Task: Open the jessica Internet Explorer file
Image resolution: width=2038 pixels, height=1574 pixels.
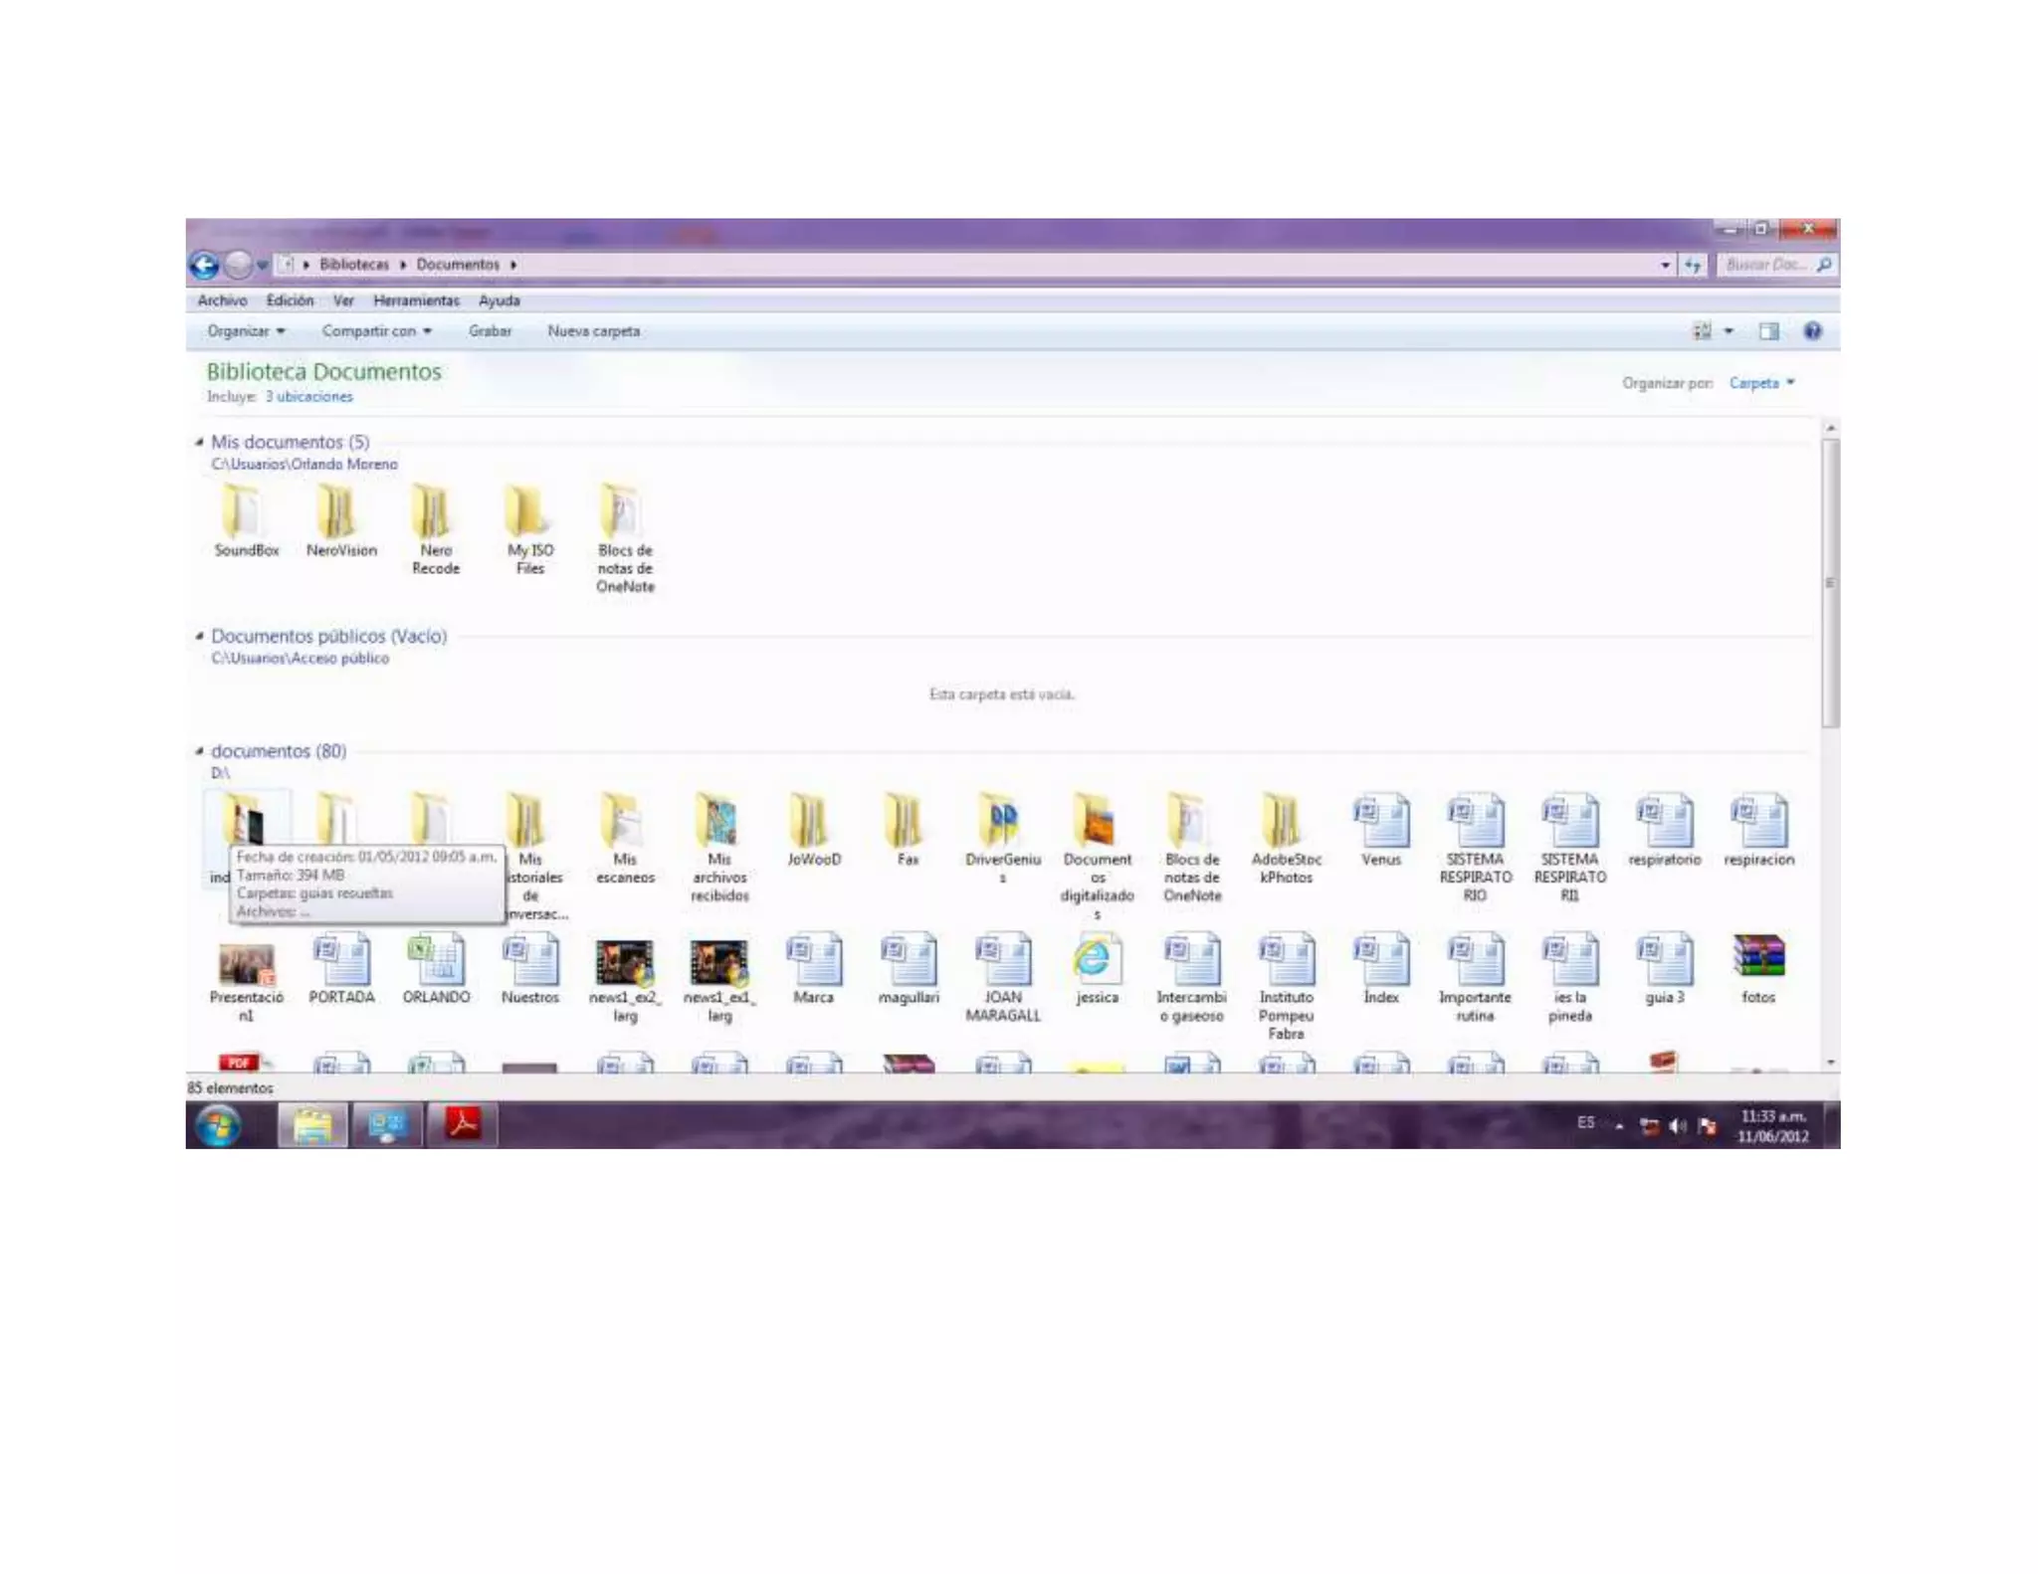Action: pyautogui.click(x=1097, y=959)
